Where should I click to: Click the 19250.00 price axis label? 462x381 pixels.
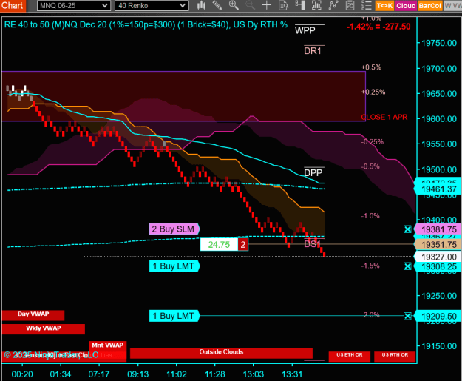pyautogui.click(x=439, y=296)
